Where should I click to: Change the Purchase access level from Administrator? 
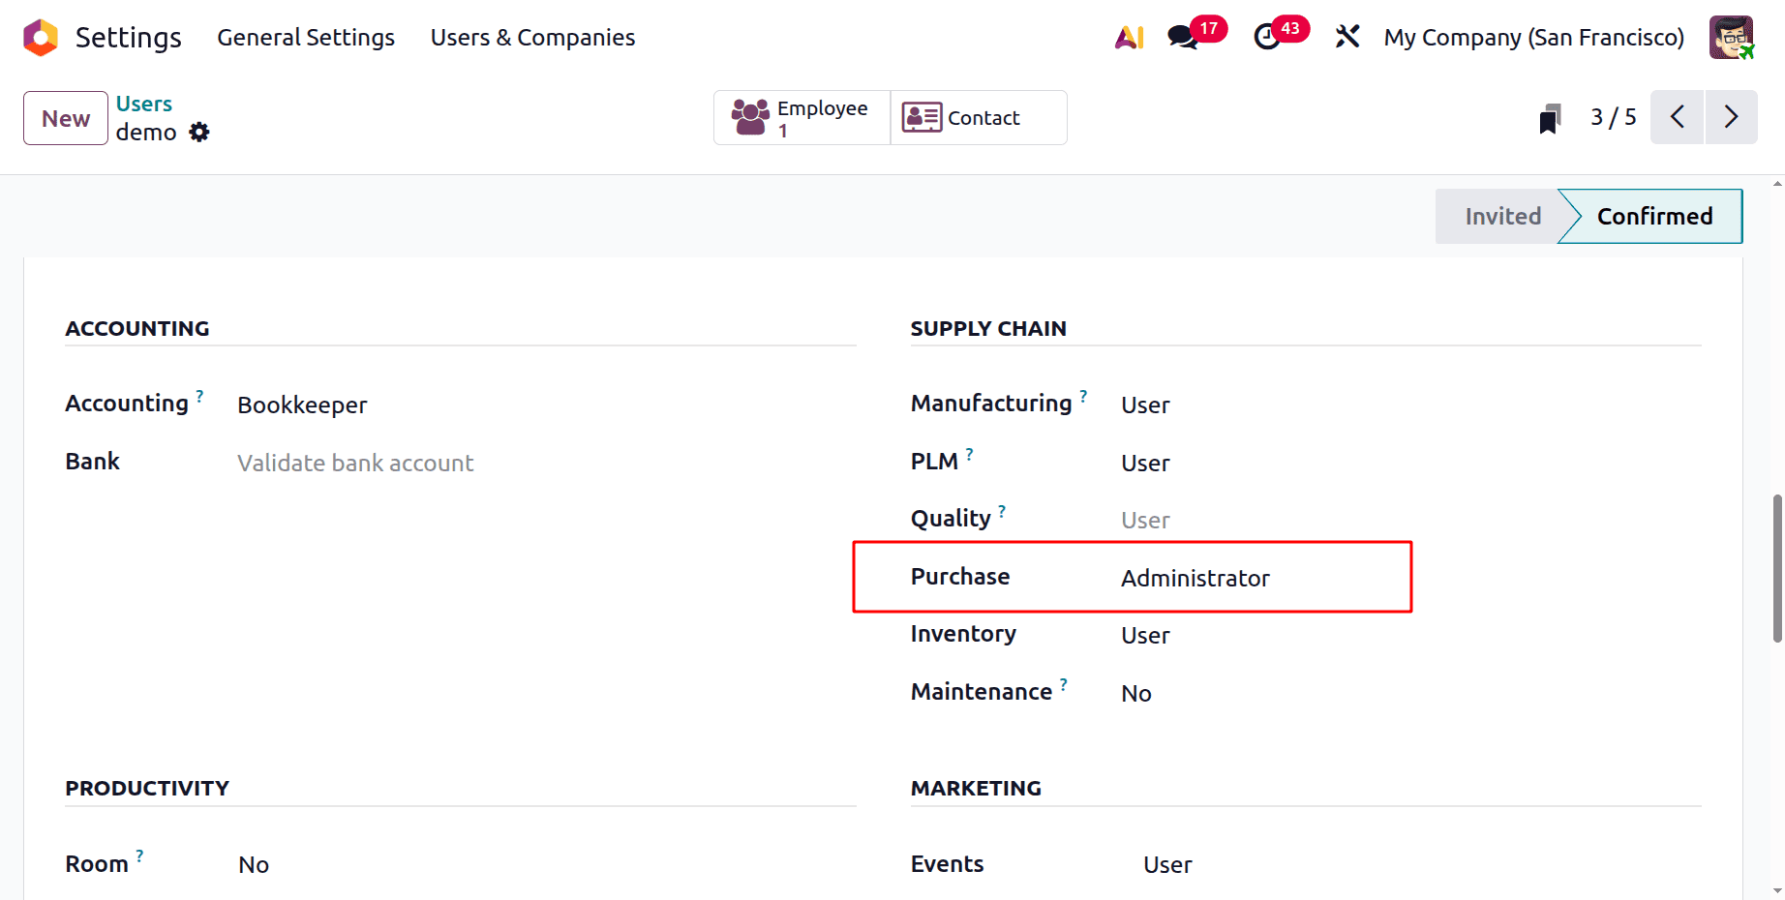click(1195, 578)
